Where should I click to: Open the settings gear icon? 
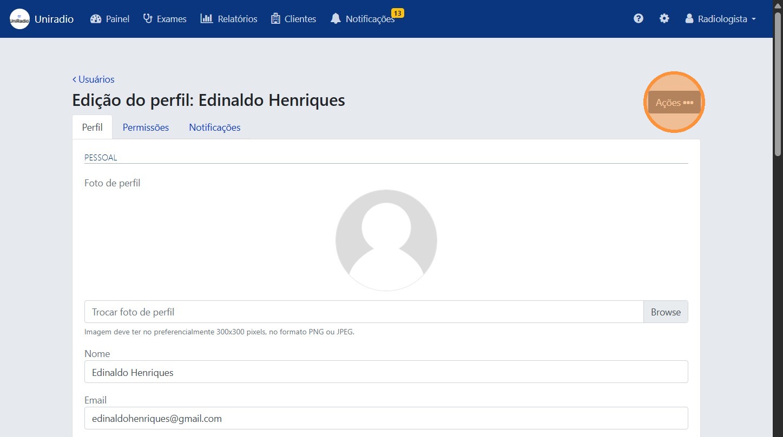click(664, 19)
